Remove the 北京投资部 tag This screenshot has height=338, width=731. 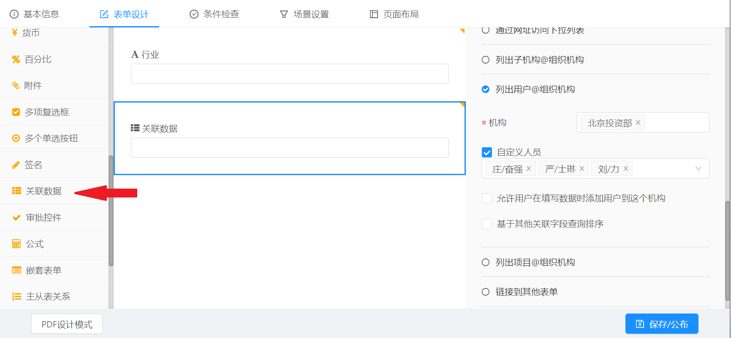638,122
